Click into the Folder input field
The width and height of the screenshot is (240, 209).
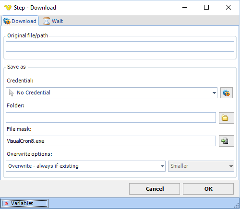point(111,117)
